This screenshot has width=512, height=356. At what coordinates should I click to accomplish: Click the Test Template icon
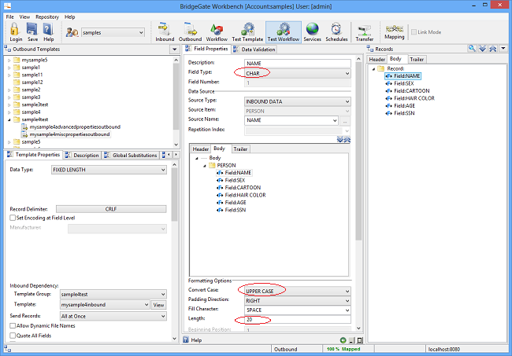[247, 32]
